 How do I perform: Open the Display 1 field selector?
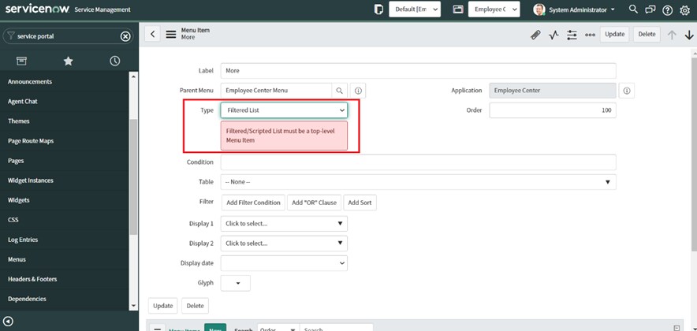284,224
